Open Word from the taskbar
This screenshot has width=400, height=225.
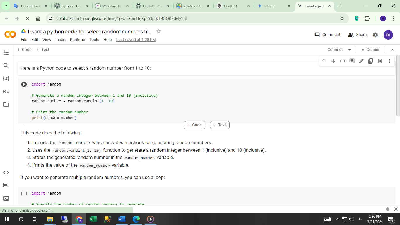(x=122, y=219)
